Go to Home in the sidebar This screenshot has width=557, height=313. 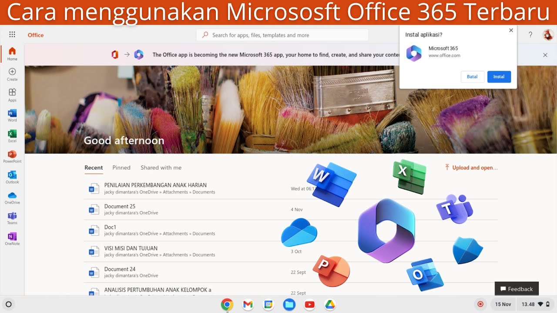coord(12,54)
